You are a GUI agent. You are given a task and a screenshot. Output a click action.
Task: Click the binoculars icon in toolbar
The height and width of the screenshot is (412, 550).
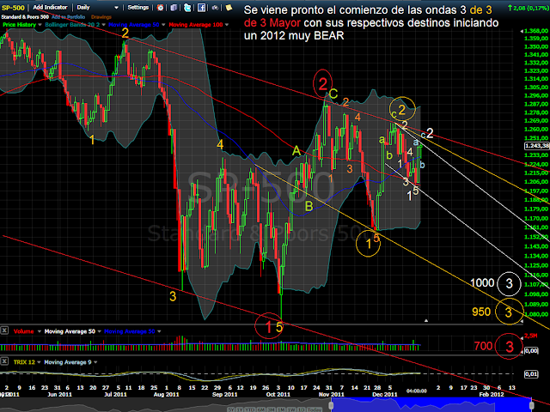point(215,8)
